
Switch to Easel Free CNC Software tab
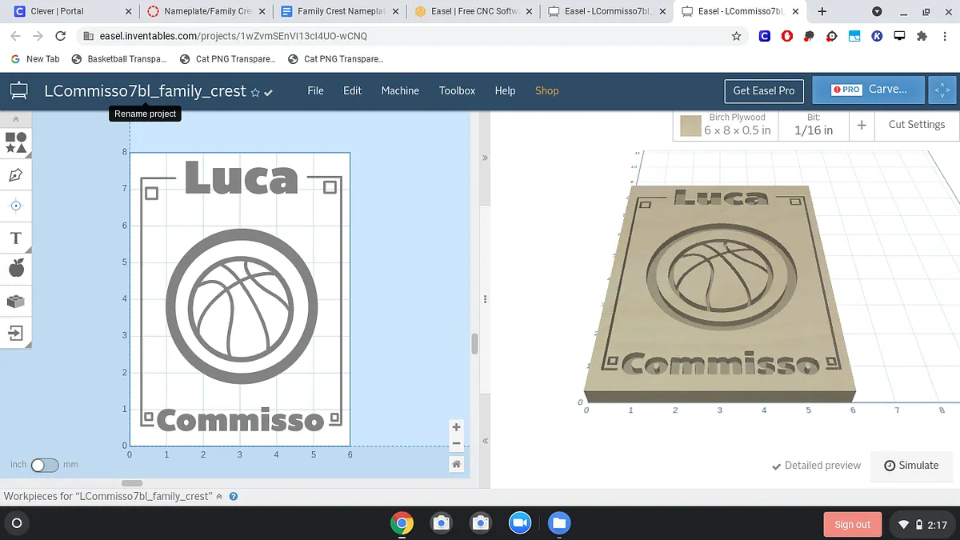[x=474, y=11]
